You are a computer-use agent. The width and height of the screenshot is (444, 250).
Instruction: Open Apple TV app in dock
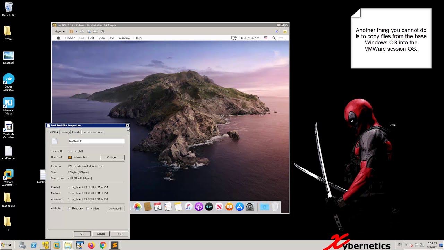[x=209, y=207]
